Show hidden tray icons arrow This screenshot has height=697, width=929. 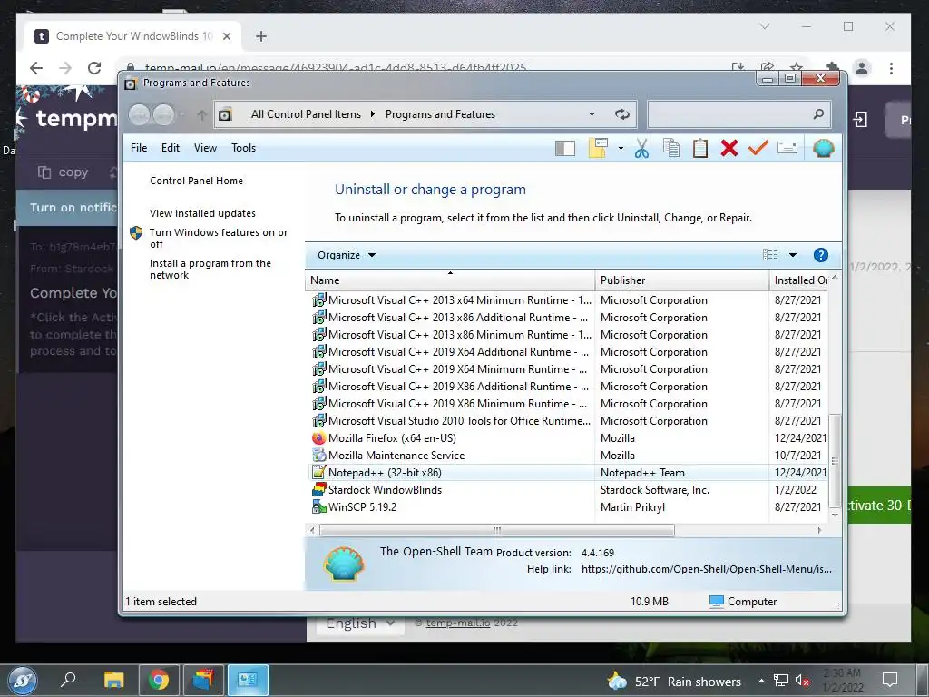761,681
